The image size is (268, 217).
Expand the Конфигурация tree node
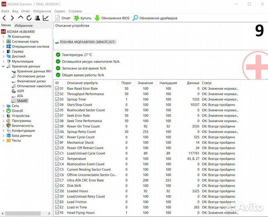click(3, 131)
